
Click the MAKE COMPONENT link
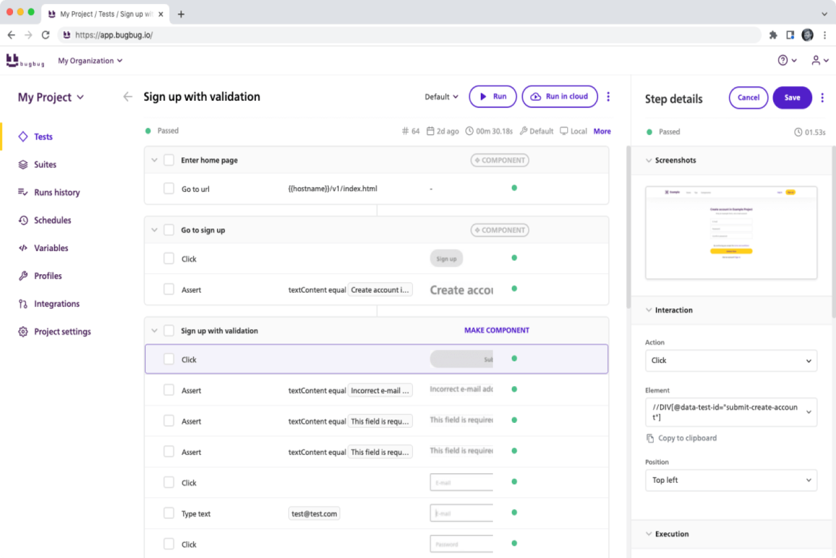[497, 330]
